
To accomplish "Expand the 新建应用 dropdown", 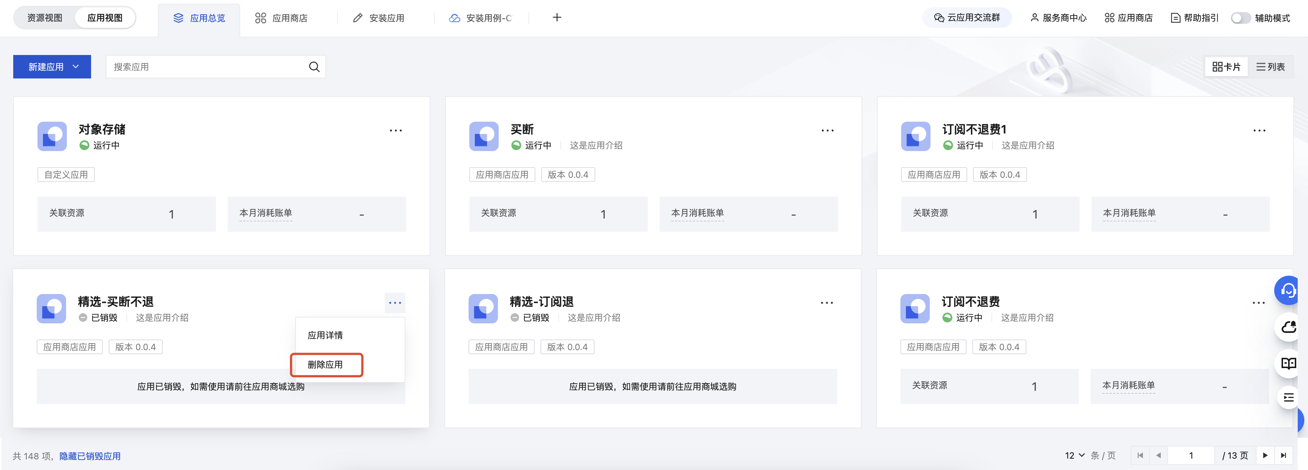I will click(52, 67).
